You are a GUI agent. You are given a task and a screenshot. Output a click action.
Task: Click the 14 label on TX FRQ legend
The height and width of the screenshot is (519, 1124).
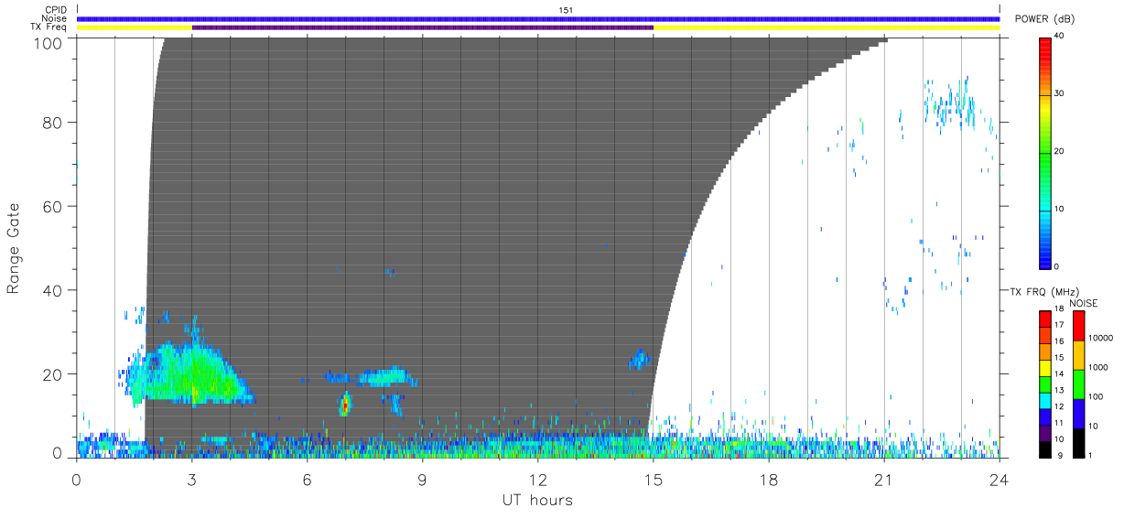point(1059,373)
